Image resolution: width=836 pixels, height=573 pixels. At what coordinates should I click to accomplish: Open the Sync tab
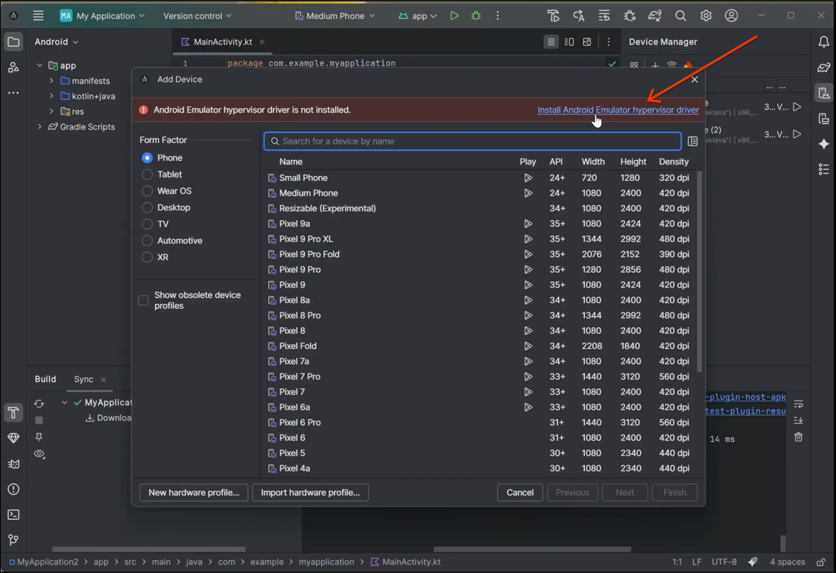[x=84, y=379]
